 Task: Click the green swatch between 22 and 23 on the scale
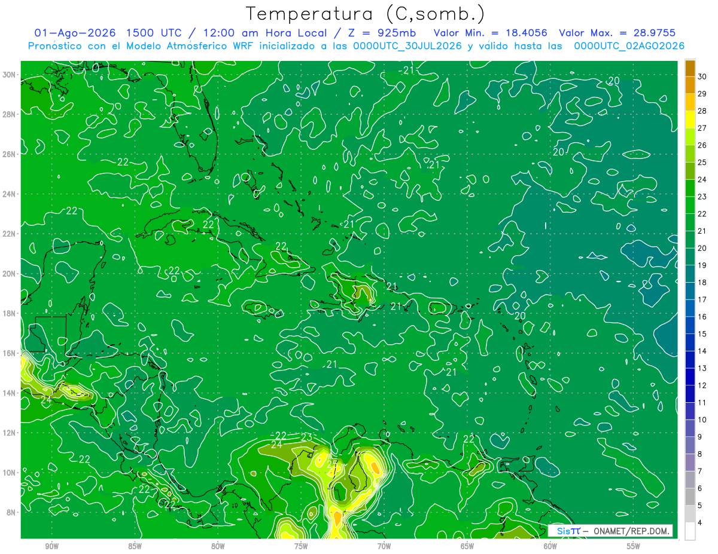690,205
